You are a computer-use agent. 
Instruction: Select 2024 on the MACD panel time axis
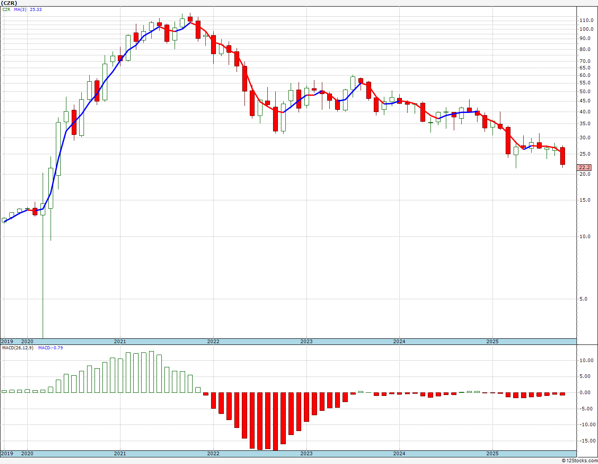pyautogui.click(x=399, y=453)
